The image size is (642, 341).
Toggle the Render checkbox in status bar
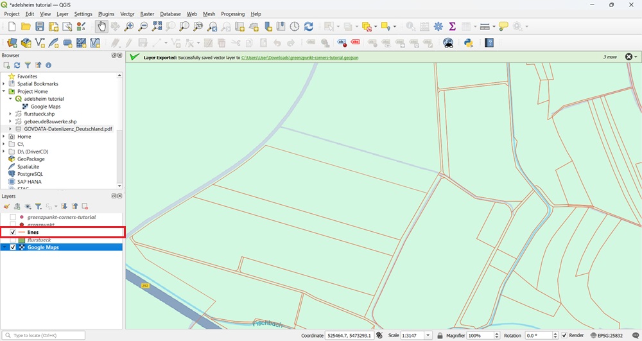[564, 335]
